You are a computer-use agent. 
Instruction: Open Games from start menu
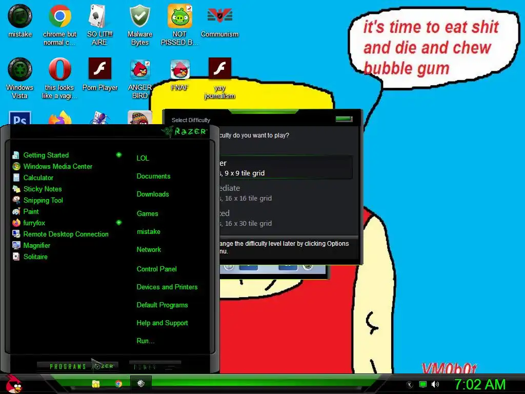pos(147,213)
